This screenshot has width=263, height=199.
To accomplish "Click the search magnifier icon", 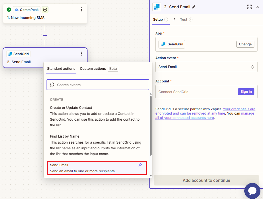I will click(x=52, y=85).
